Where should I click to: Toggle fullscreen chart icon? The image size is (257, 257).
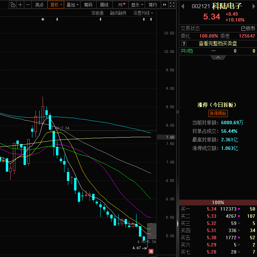172,5
